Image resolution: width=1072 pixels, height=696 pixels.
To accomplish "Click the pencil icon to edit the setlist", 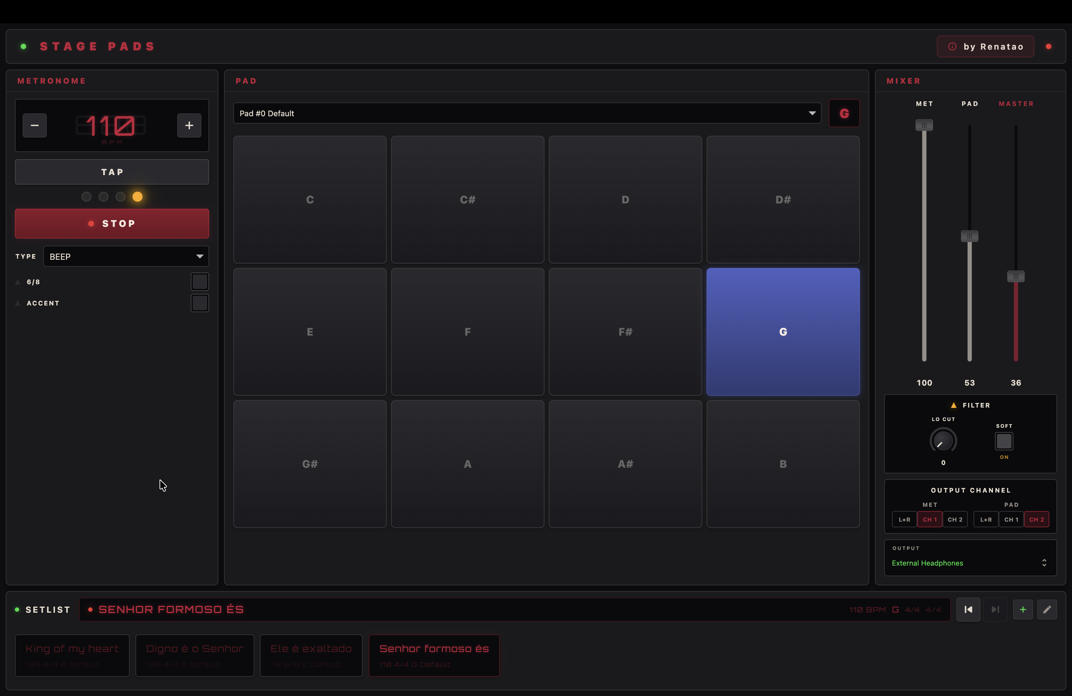I will (x=1048, y=609).
